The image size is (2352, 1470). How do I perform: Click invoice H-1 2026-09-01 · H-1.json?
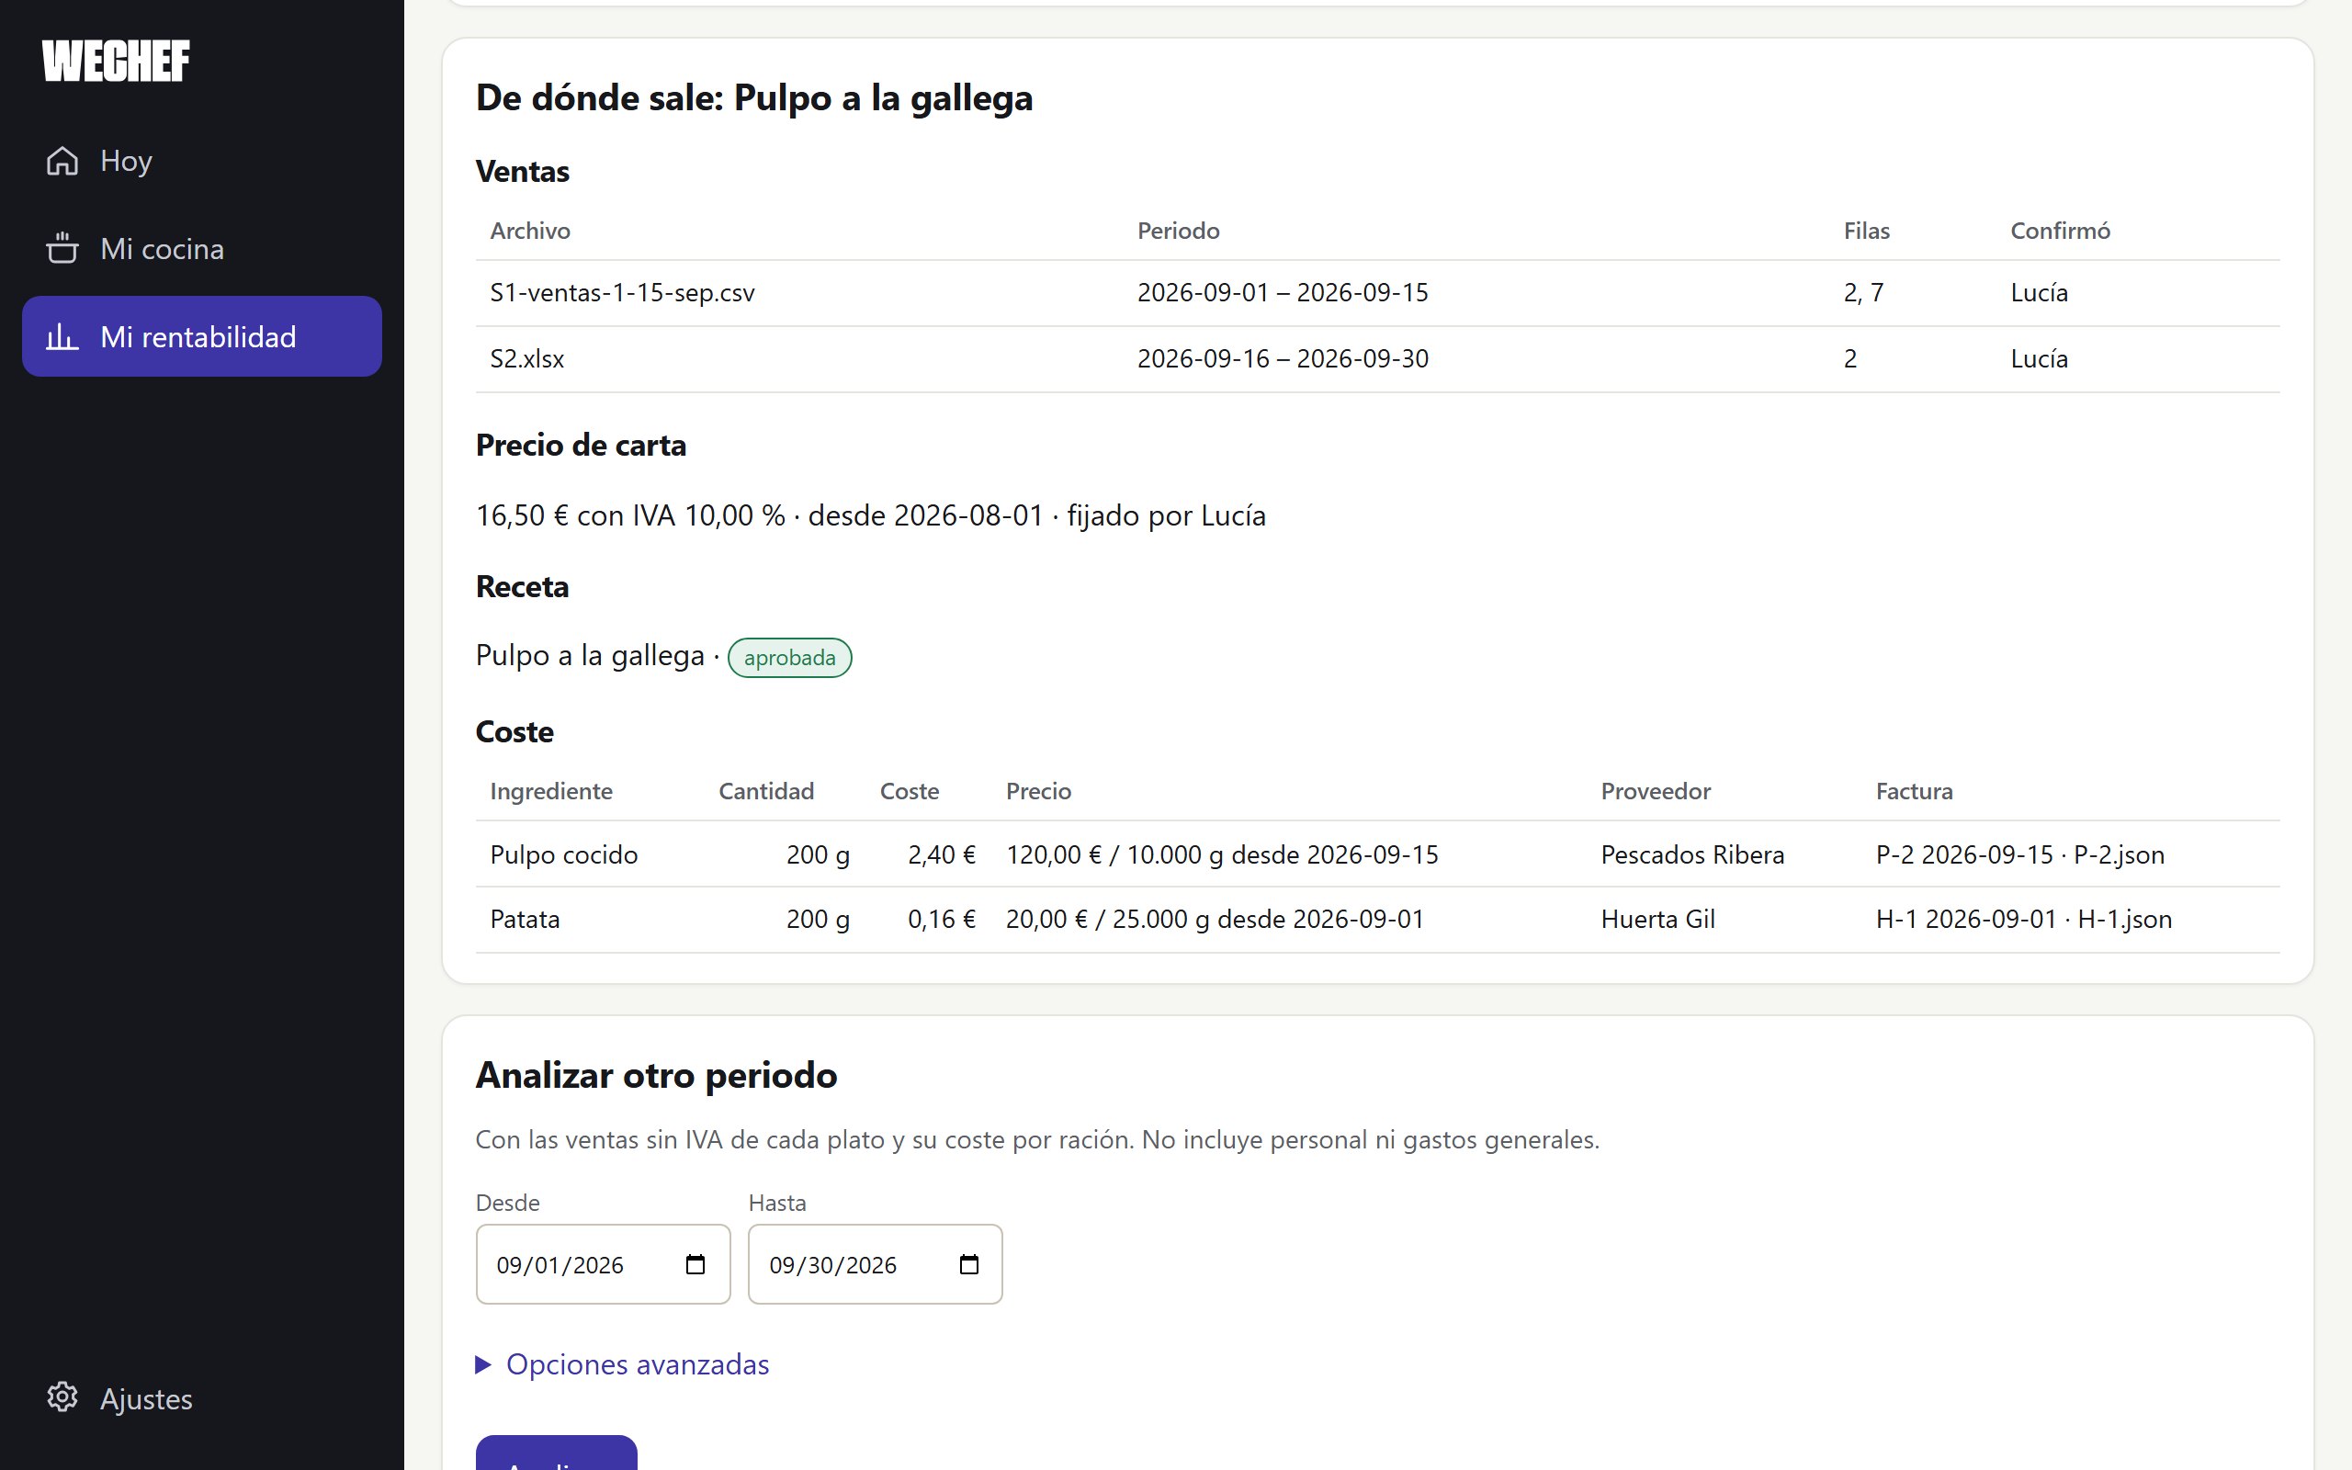[2023, 919]
